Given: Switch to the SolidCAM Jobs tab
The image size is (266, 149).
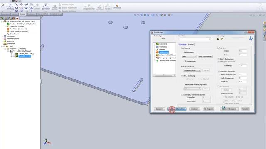Looking at the screenshot, I should tap(56, 14).
